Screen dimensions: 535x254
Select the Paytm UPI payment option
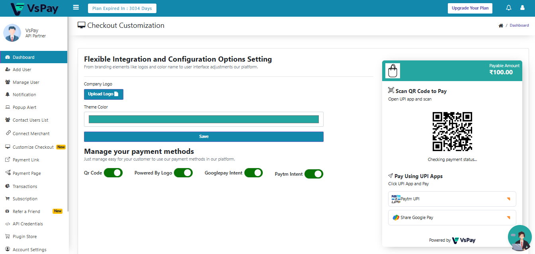point(452,199)
